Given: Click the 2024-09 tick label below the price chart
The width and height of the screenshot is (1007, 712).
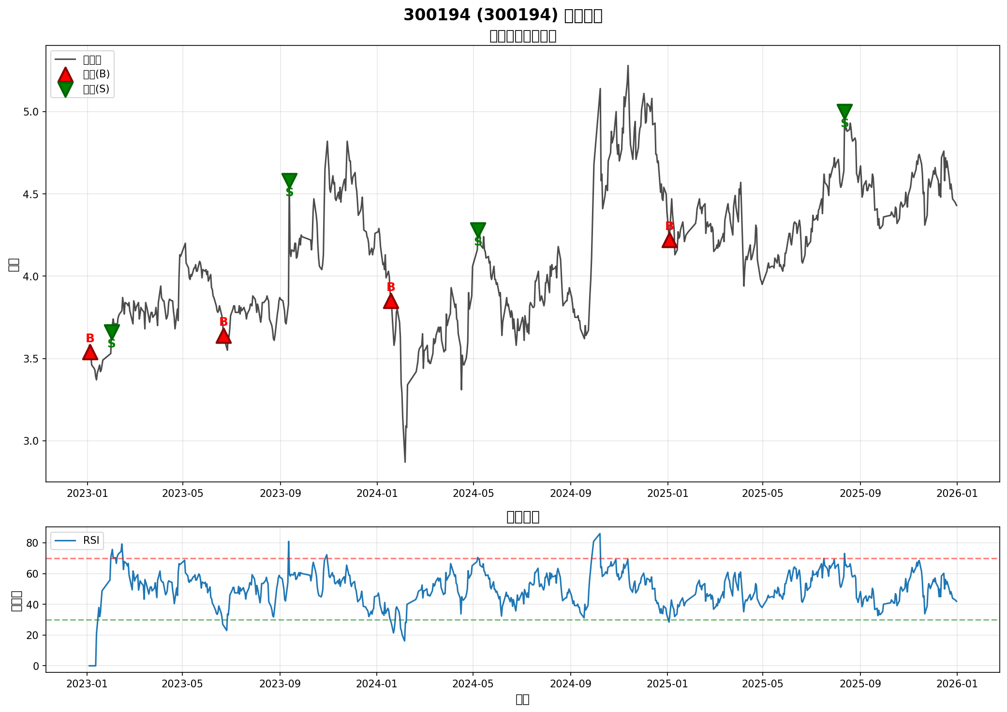Looking at the screenshot, I should [x=571, y=494].
